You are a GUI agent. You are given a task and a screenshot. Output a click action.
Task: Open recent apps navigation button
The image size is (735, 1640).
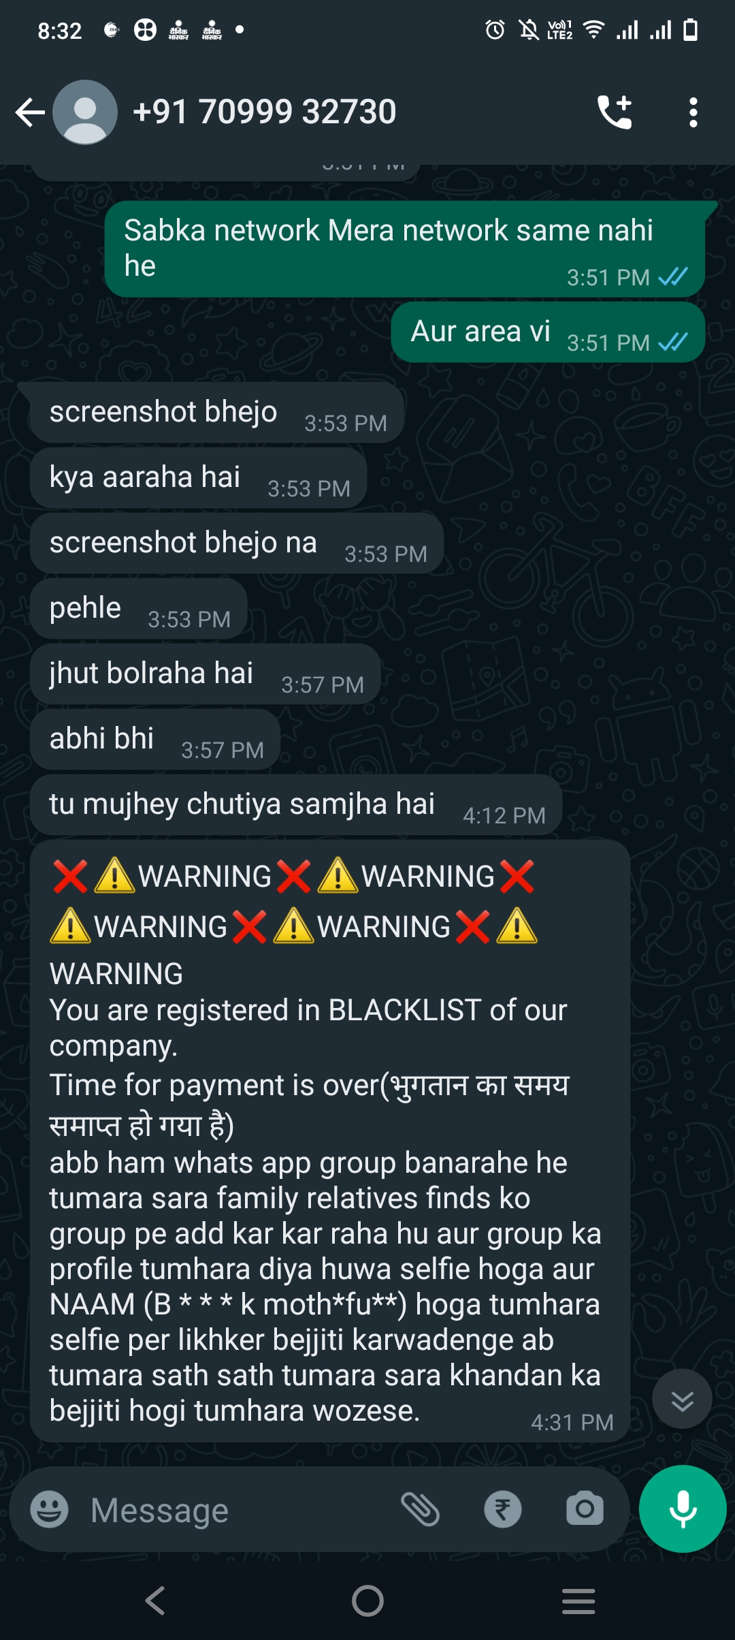coord(578,1600)
